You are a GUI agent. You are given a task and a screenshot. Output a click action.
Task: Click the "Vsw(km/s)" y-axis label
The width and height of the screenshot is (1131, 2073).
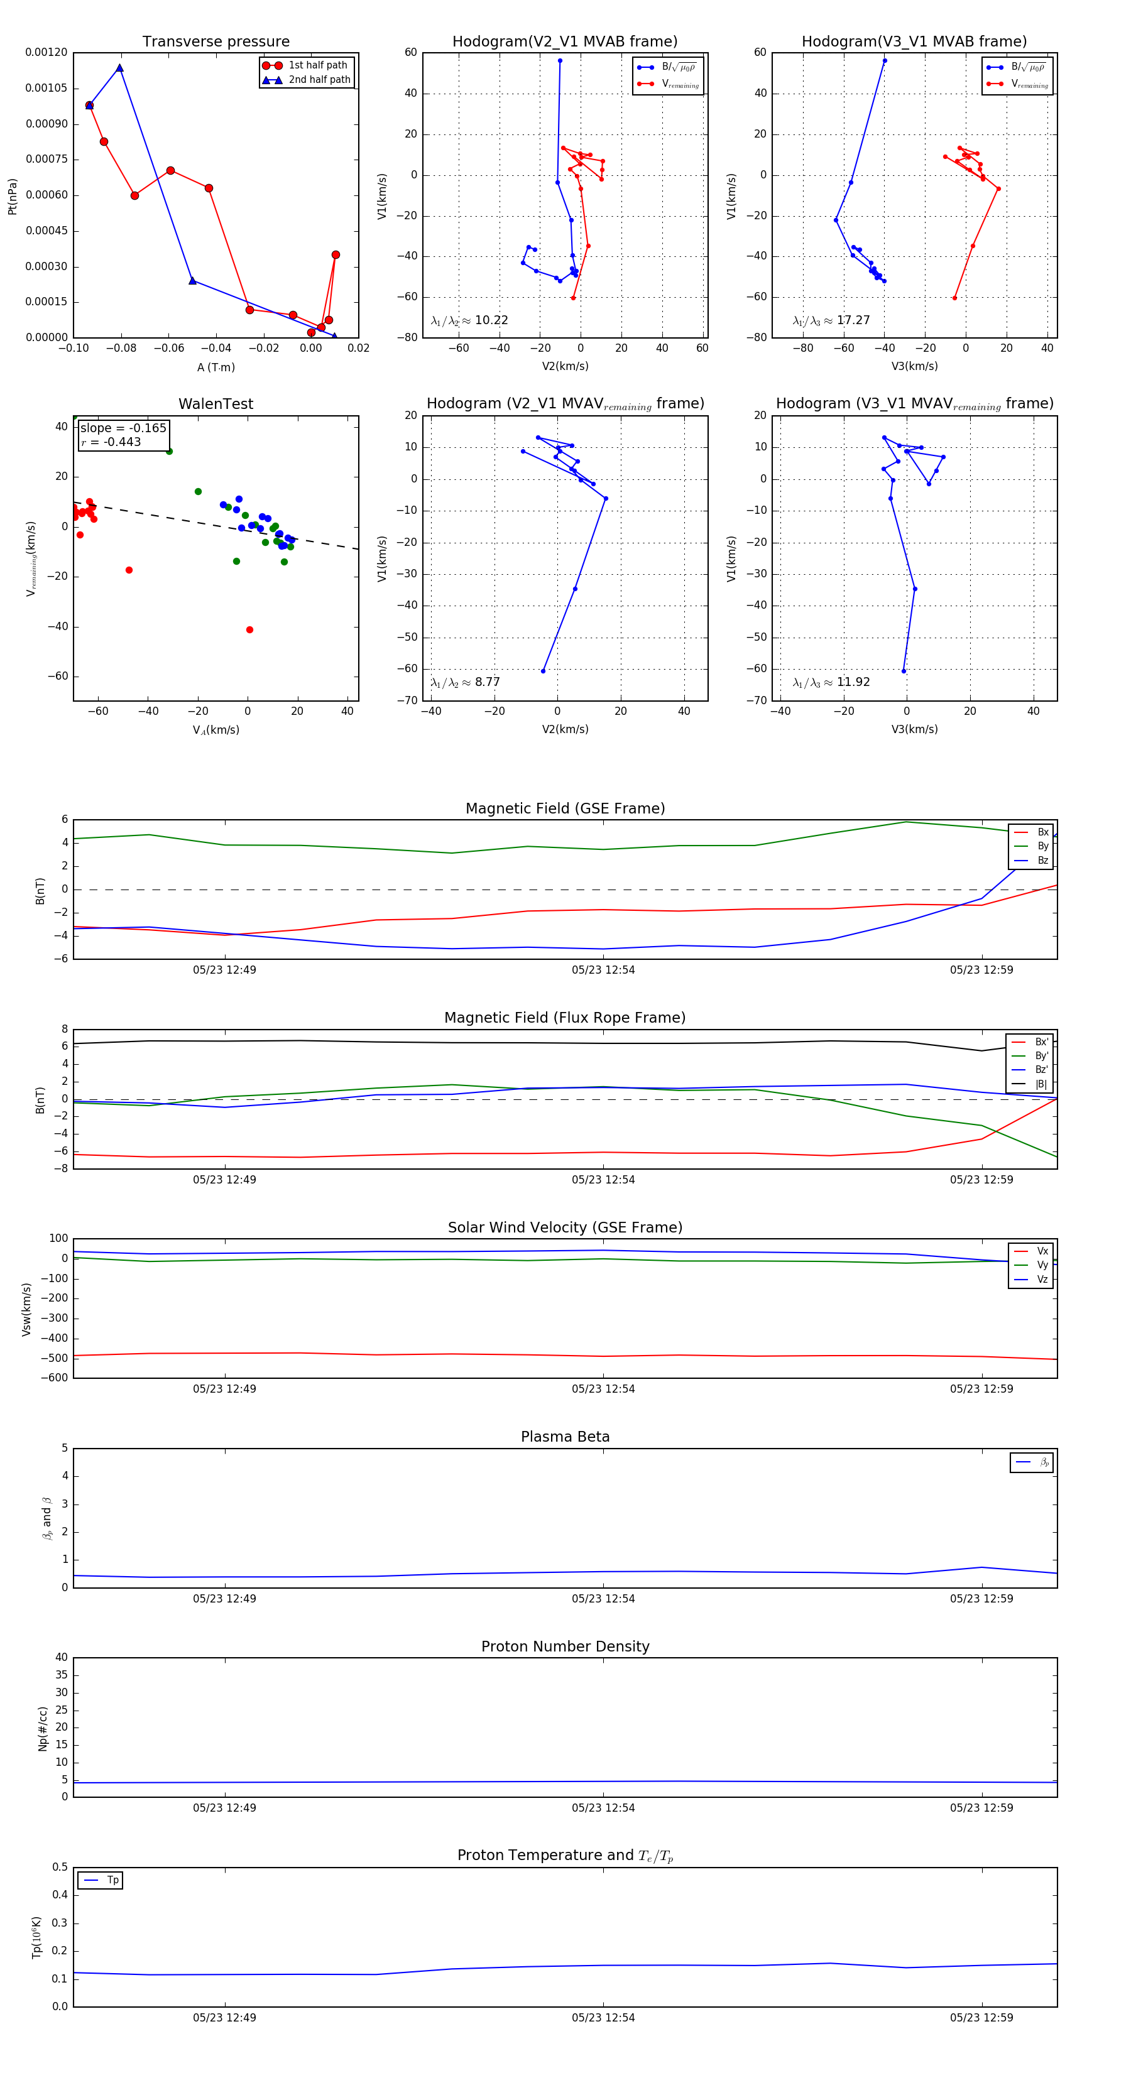(x=26, y=1310)
